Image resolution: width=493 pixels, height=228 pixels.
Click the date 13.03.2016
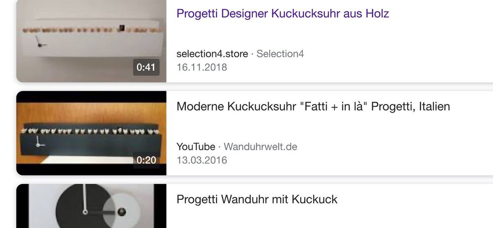202,160
